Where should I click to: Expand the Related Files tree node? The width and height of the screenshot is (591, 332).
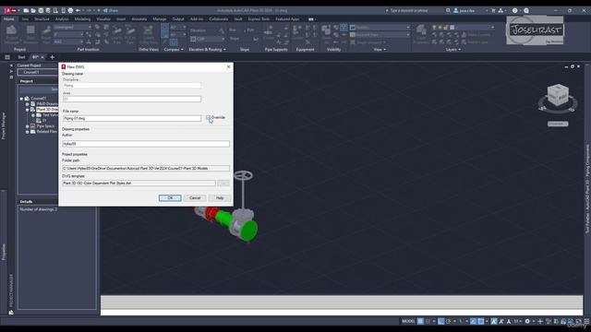coord(27,132)
